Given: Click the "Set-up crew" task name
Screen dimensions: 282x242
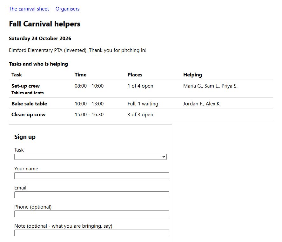Looking at the screenshot, I should click(25, 86).
